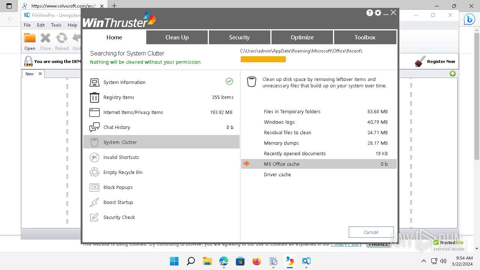The height and width of the screenshot is (270, 480).
Task: Select the 'Windows logs' entry
Action: pyautogui.click(x=319, y=122)
